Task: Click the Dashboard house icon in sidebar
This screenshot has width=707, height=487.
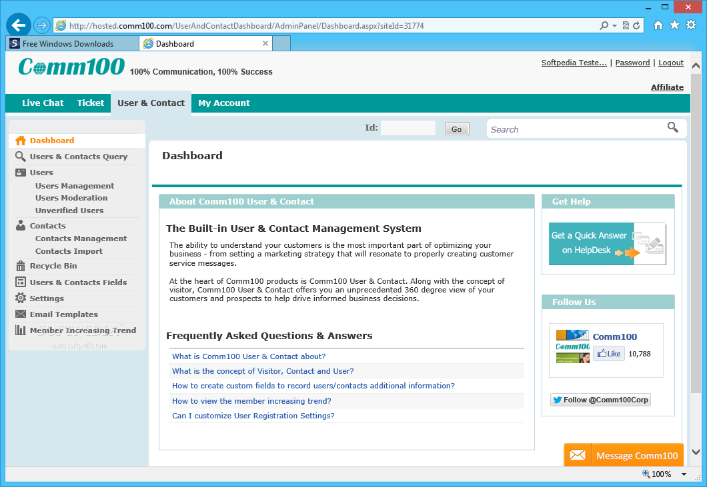Action: click(21, 141)
